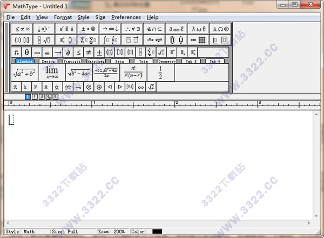Insert the right-pointing triangle symbol
This screenshot has width=324, height=238.
[x=120, y=87]
